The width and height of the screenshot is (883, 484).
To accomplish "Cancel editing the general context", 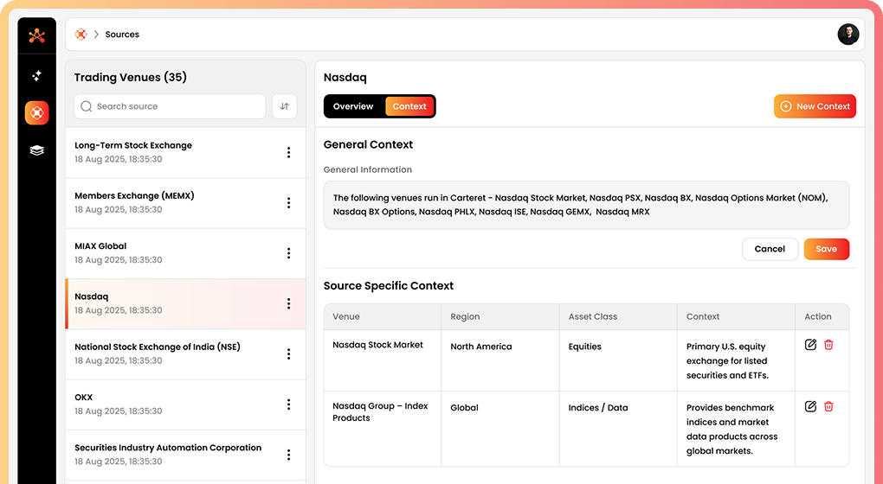I will pos(769,249).
